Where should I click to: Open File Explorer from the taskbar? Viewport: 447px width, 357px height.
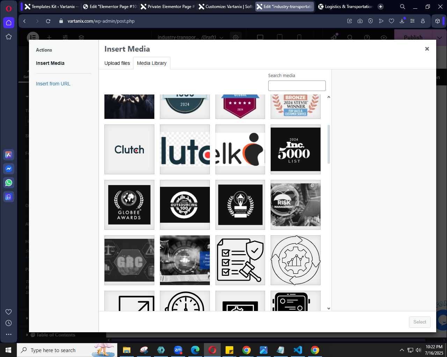click(x=126, y=350)
